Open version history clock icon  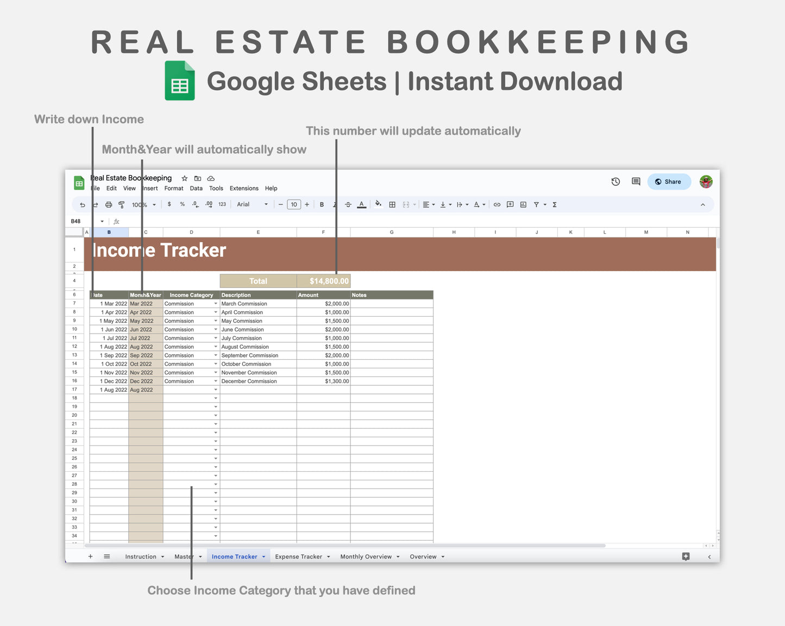tap(616, 181)
